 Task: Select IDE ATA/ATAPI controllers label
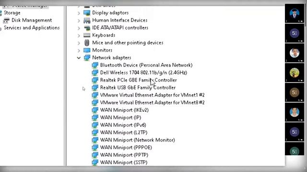point(120,28)
